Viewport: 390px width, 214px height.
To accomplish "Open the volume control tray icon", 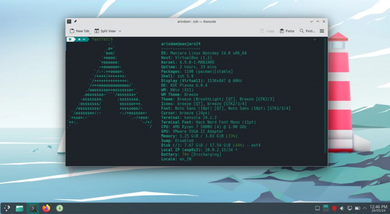I will click(x=342, y=208).
